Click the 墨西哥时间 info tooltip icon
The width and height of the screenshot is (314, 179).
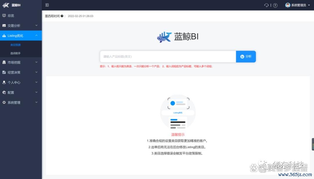tap(62, 16)
